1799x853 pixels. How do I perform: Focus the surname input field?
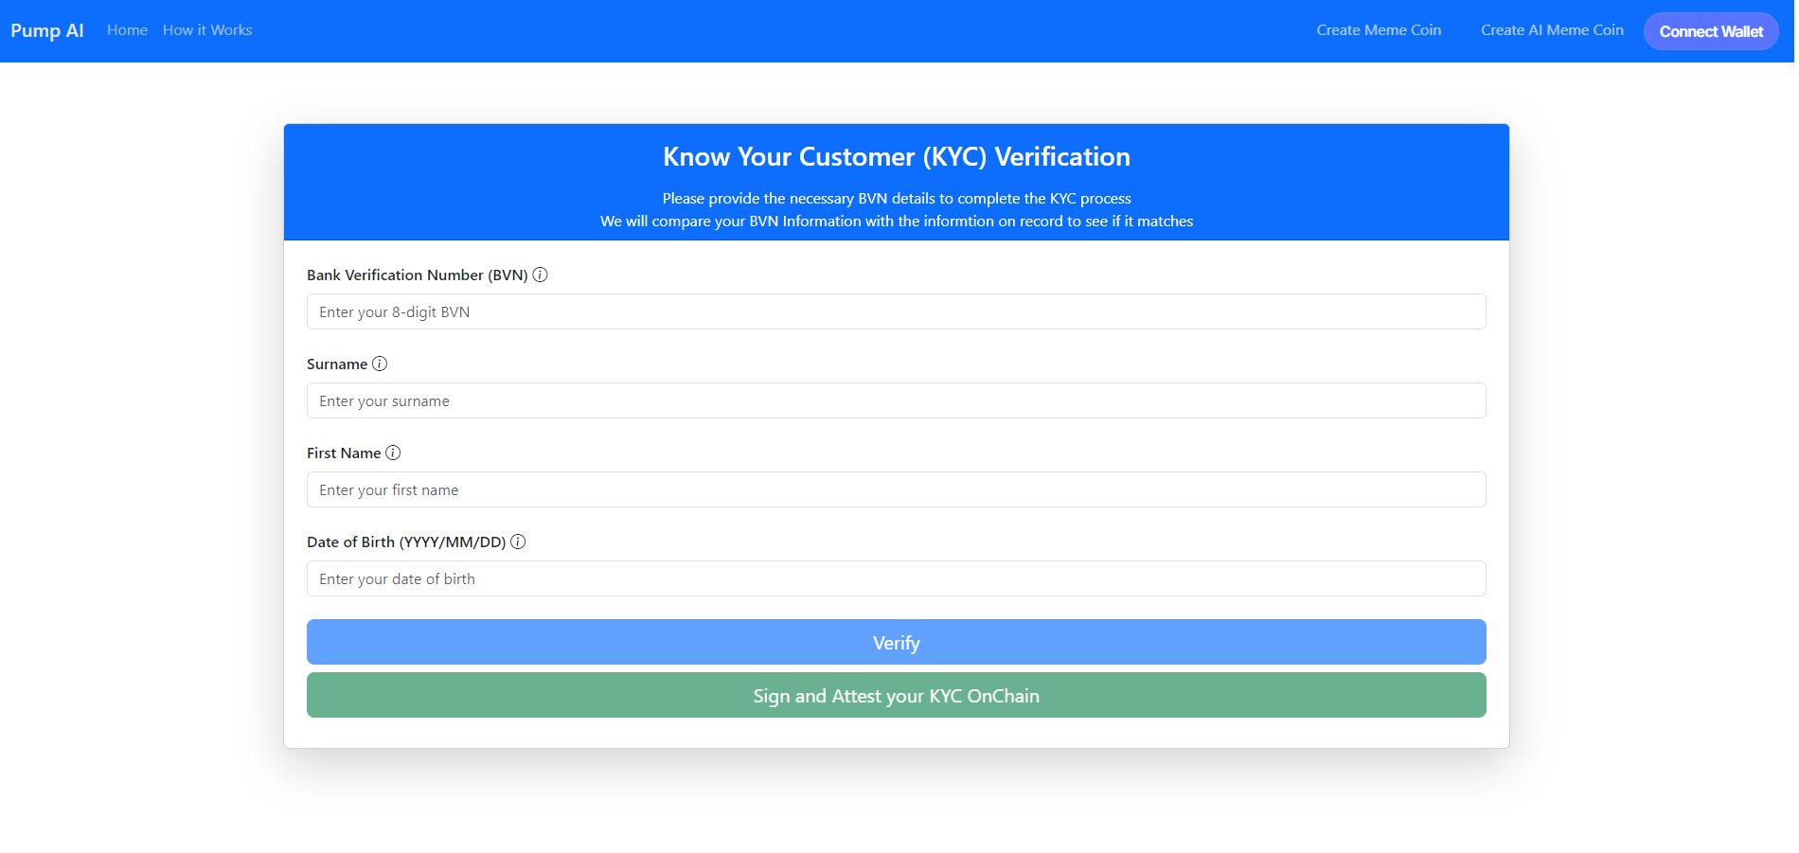896,400
